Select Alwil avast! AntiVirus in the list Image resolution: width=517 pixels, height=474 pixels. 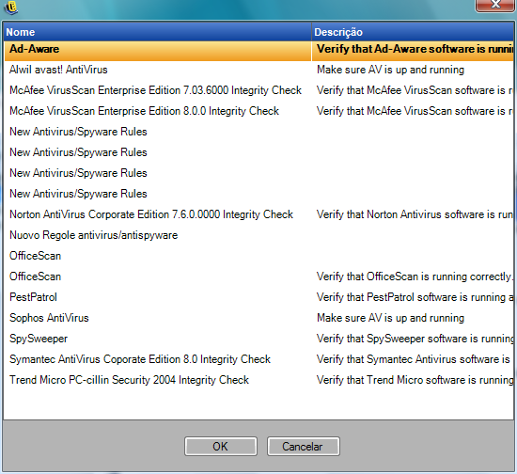pyautogui.click(x=58, y=70)
